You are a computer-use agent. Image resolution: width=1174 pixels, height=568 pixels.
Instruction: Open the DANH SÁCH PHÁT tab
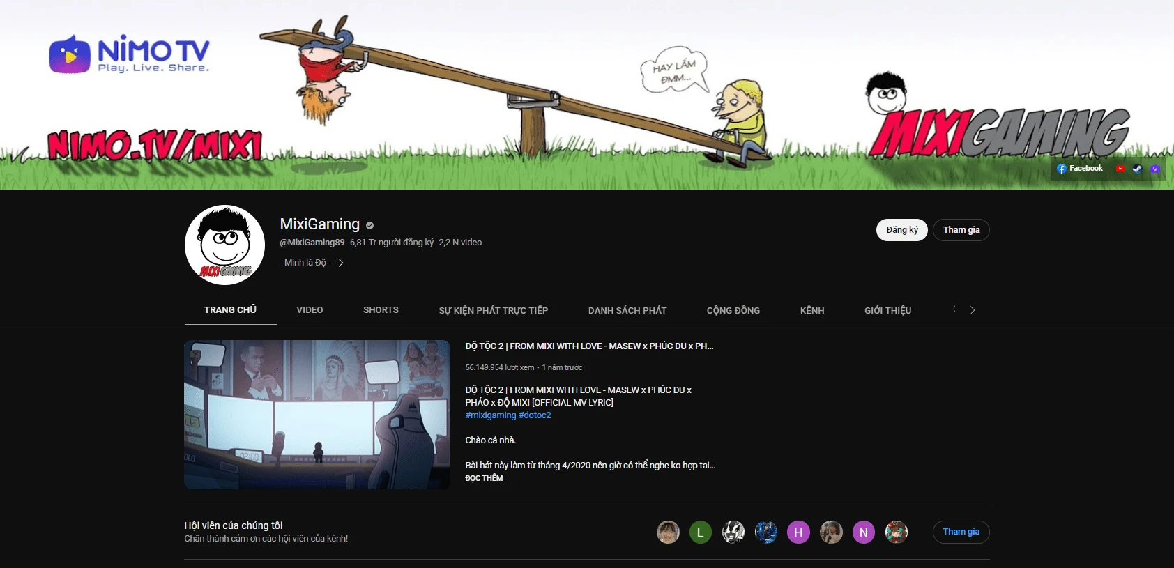[627, 310]
